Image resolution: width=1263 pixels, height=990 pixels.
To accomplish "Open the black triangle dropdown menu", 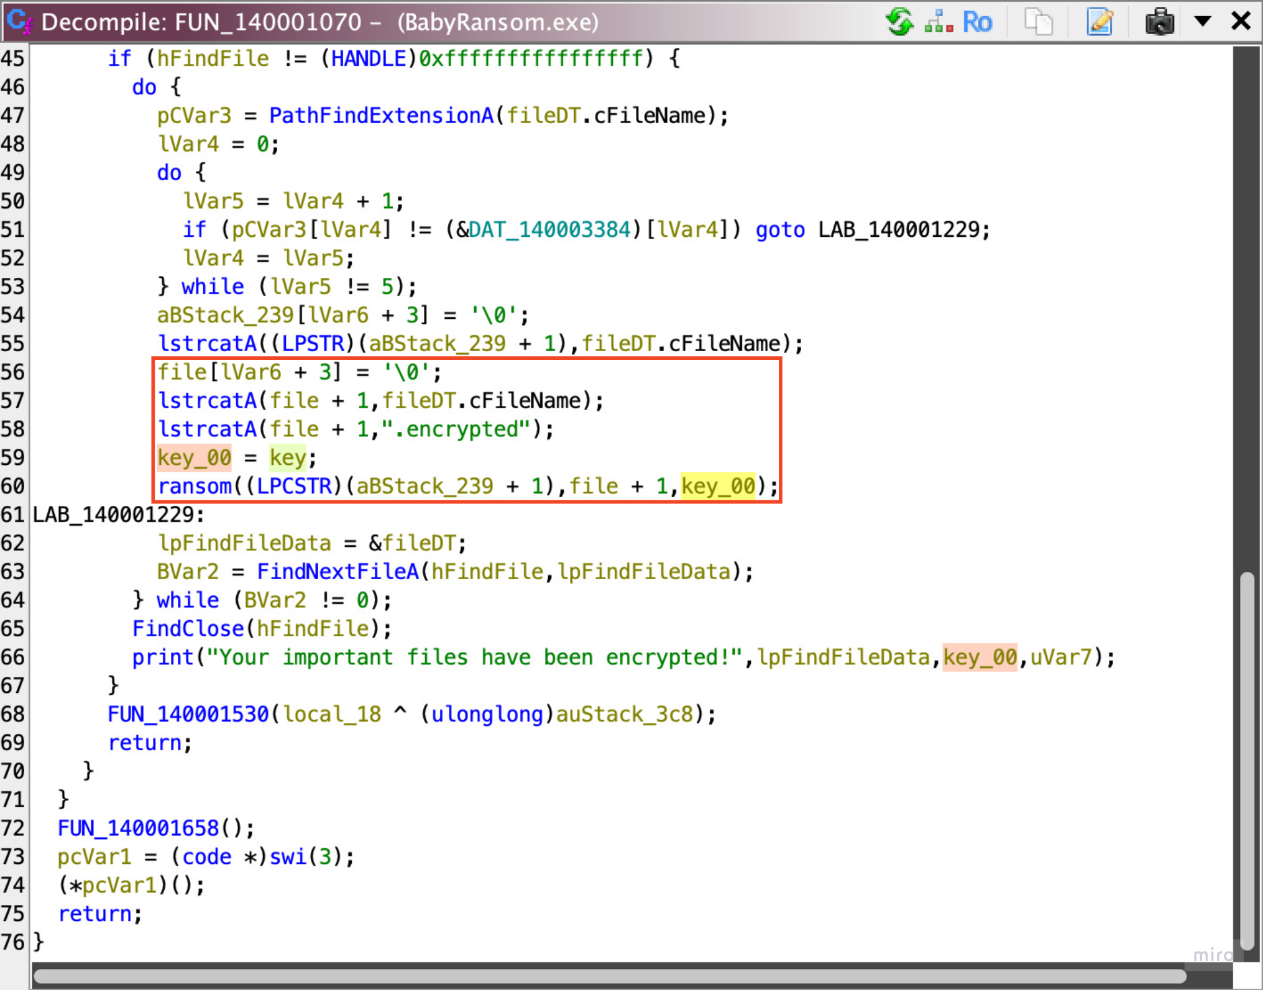I will tap(1202, 21).
